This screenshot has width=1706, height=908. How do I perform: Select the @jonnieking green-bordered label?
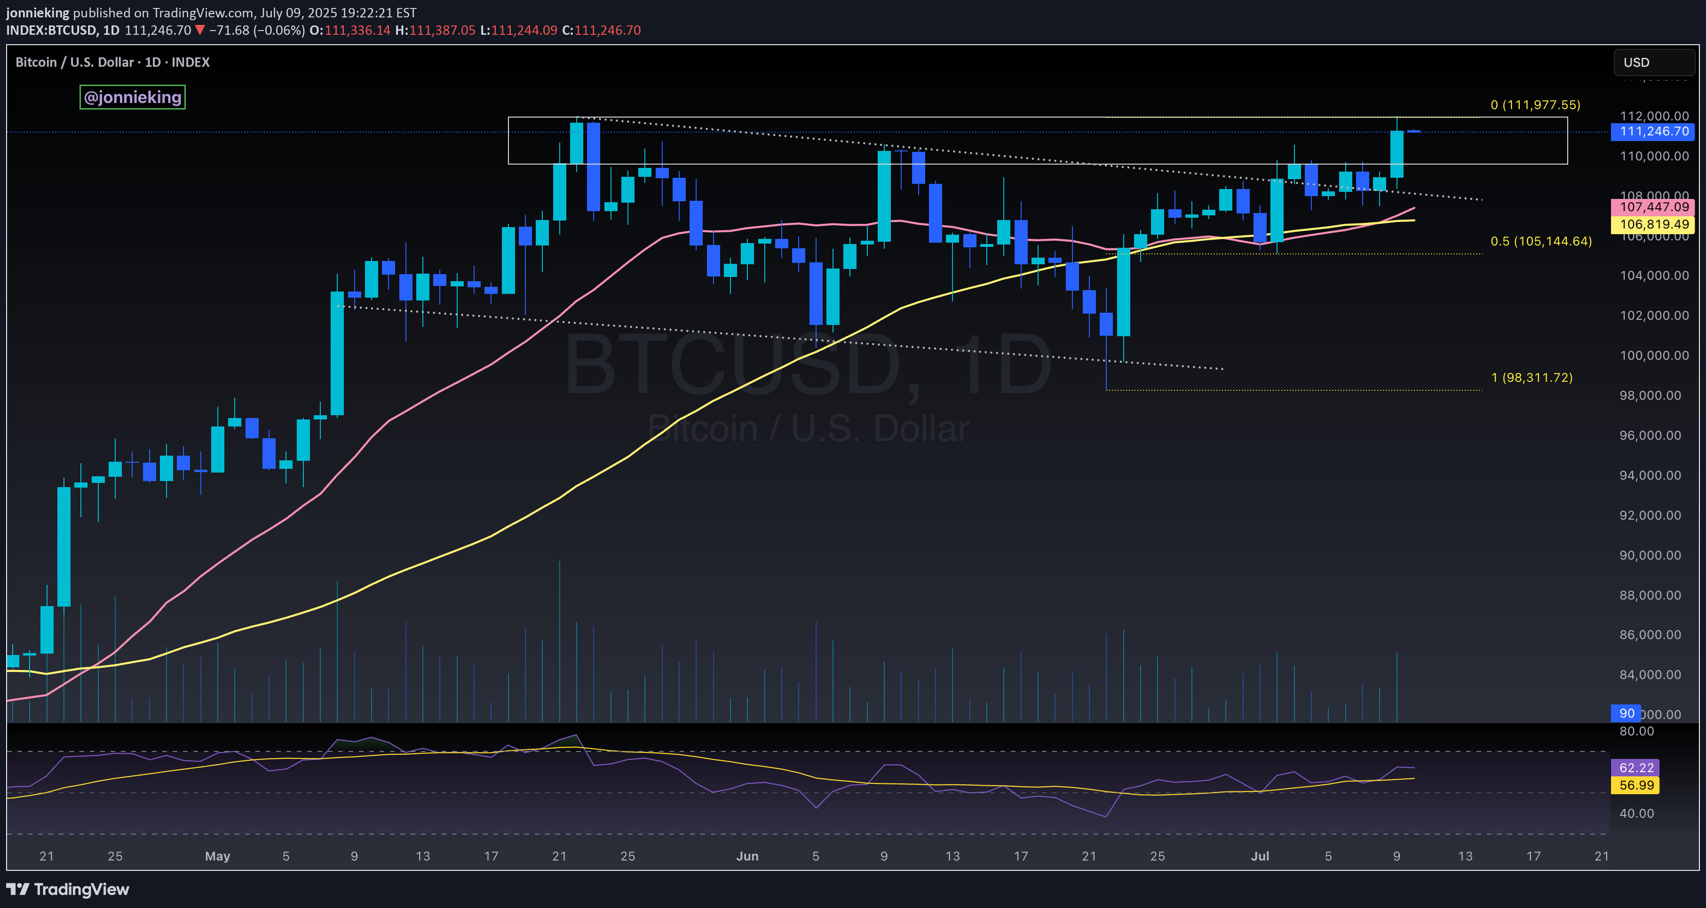(x=133, y=97)
